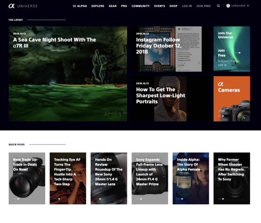Screen dimensions: 261x223
Task: Click arrow on New Trade Up card
Action: point(17,199)
